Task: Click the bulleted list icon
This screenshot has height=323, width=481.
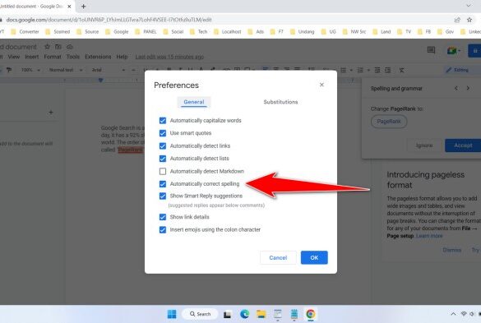Action: pyautogui.click(x=343, y=70)
